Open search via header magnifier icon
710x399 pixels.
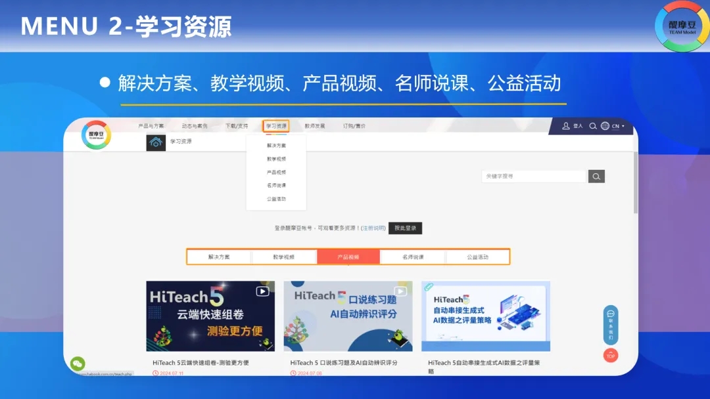(x=593, y=126)
